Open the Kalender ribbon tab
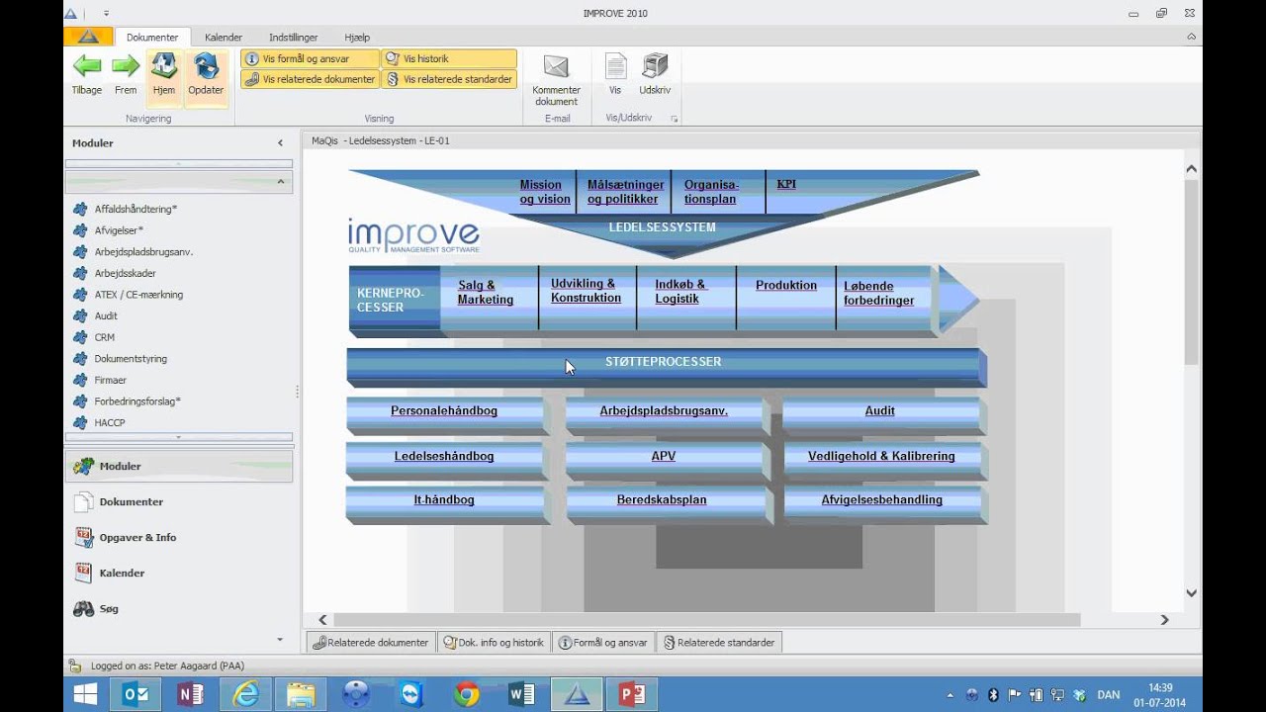 click(224, 37)
